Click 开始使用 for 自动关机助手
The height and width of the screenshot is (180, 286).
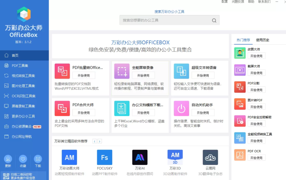tap(203, 113)
